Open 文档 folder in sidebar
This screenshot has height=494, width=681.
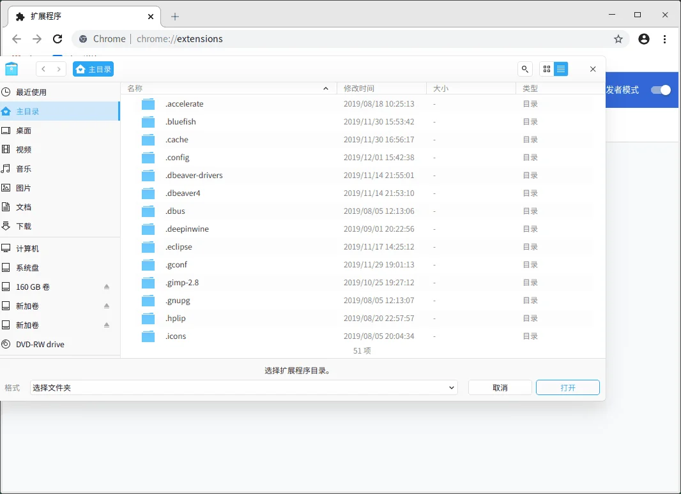[x=59, y=207]
